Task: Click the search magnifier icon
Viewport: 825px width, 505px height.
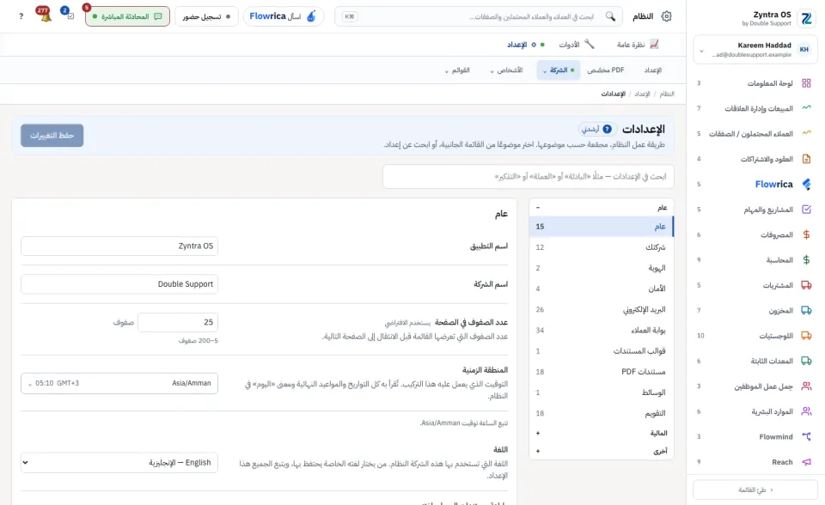Action: 610,16
